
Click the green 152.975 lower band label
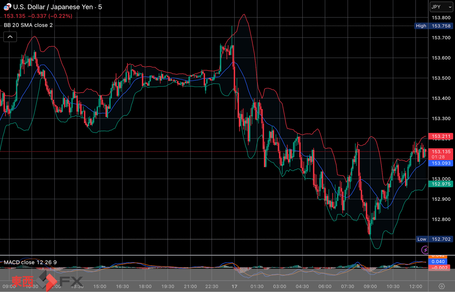coord(441,184)
